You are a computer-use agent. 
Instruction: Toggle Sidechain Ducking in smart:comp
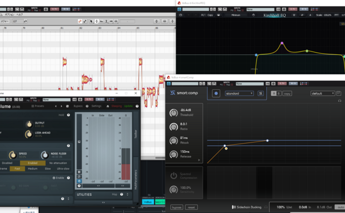pyautogui.click(x=233, y=207)
